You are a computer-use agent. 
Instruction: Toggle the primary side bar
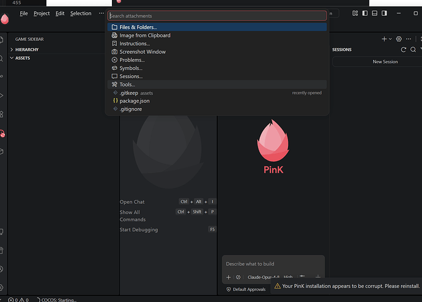pos(365,13)
